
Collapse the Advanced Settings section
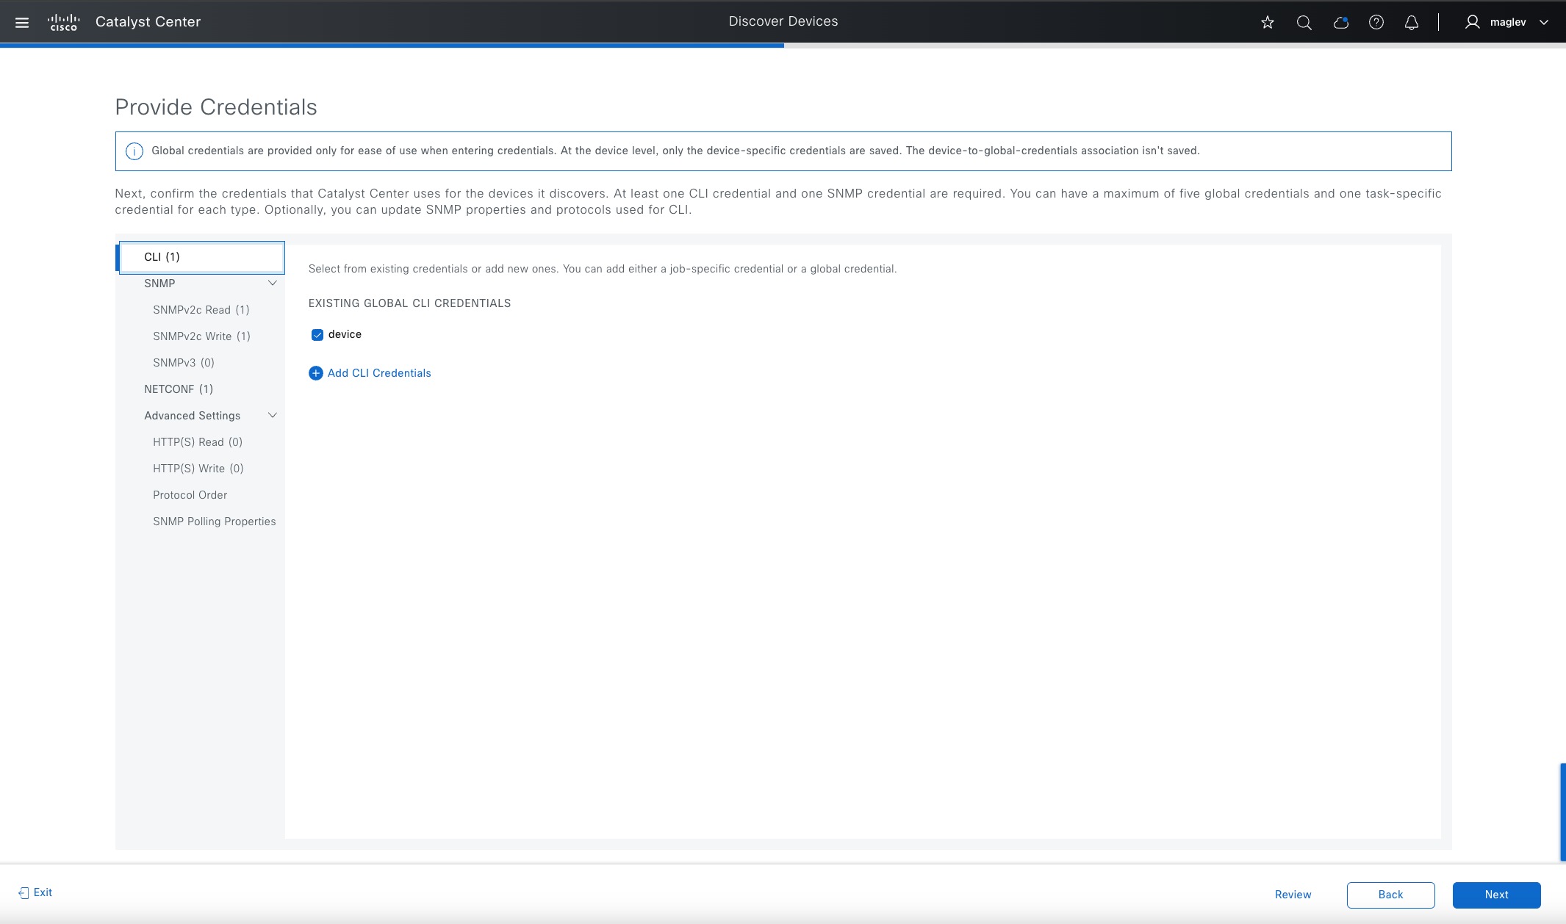(272, 415)
